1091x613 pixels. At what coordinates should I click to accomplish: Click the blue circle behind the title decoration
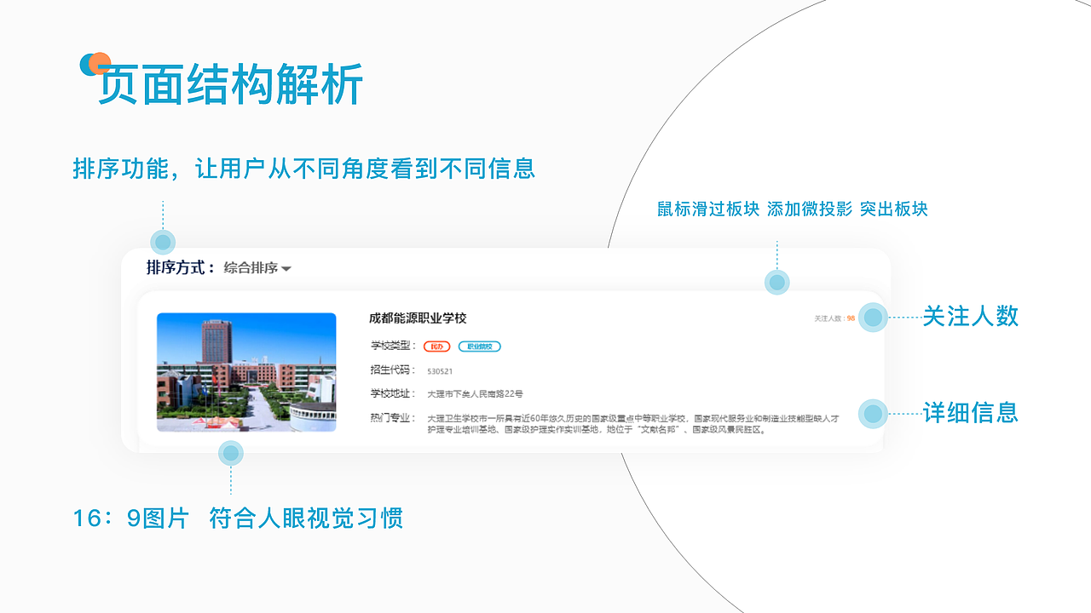click(x=88, y=66)
